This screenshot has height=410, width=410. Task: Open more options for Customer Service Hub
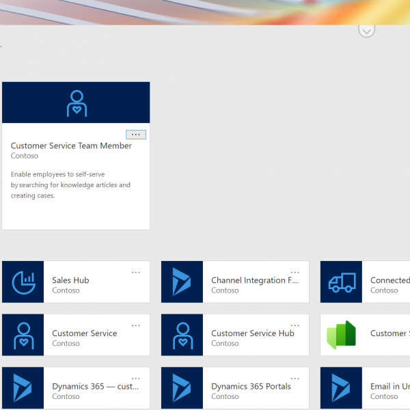pos(295,325)
